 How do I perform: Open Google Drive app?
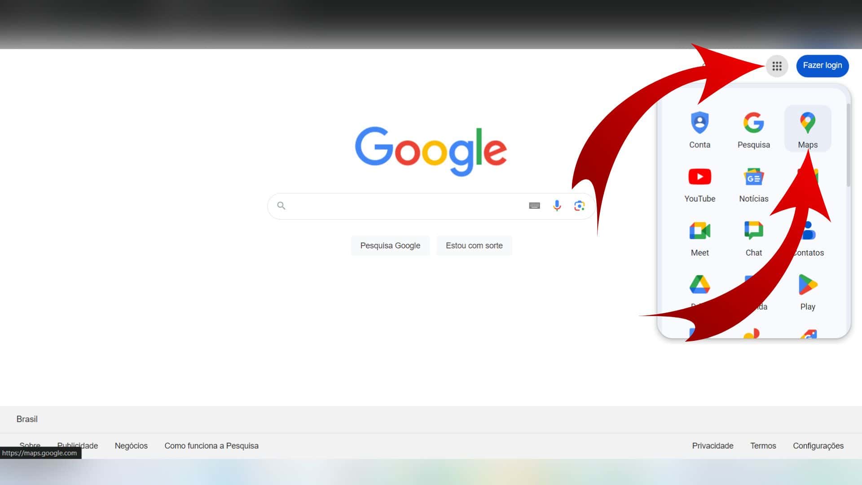[699, 285]
